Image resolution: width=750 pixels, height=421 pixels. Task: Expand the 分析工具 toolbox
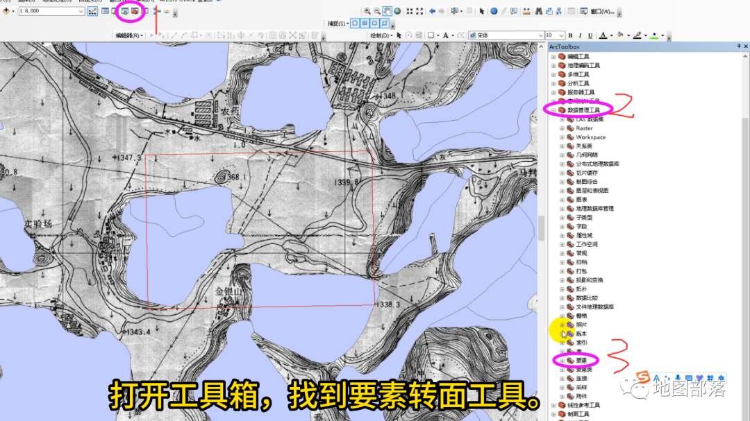tap(553, 83)
